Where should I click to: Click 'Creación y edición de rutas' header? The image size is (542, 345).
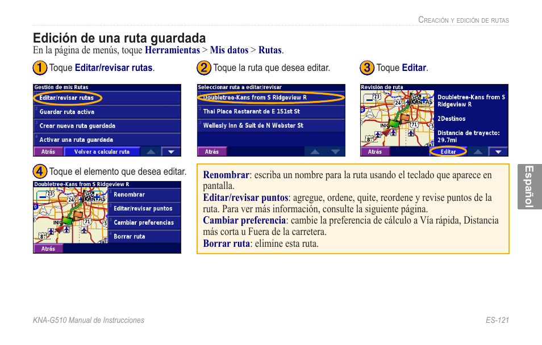pos(464,20)
